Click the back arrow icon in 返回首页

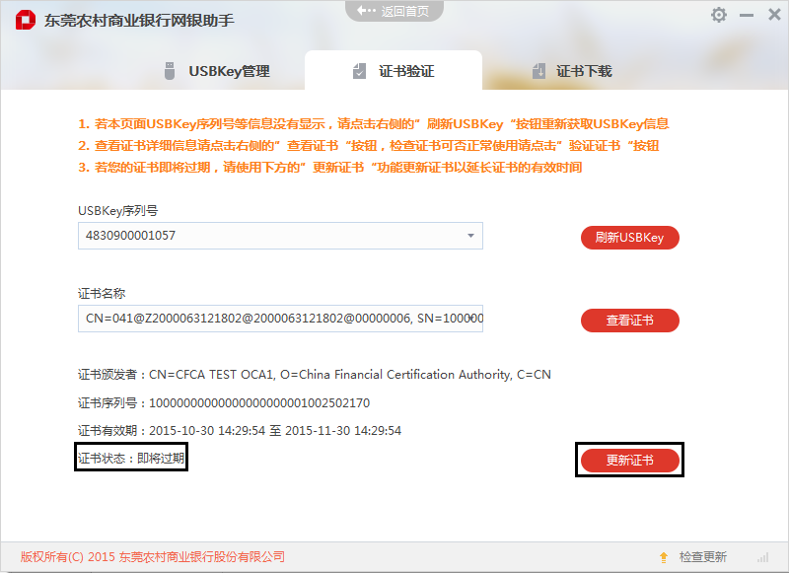(366, 11)
